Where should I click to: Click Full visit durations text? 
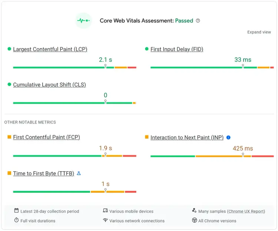(38, 221)
